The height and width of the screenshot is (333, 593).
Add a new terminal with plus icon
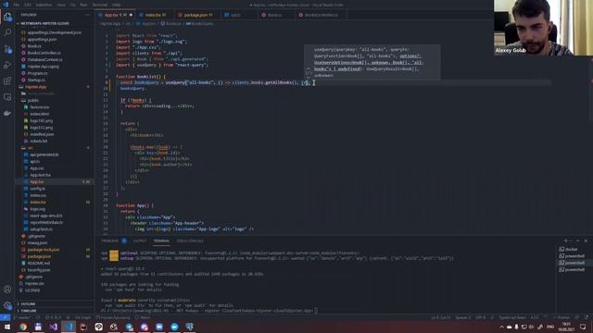coord(566,240)
